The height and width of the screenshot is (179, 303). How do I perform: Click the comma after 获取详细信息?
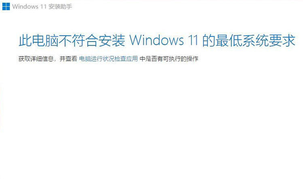55,60
